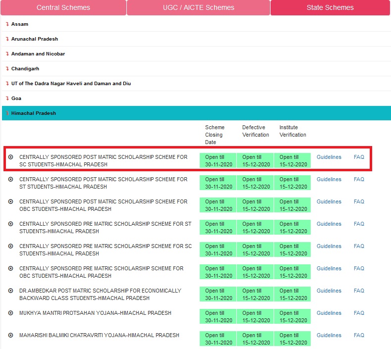Click the Institute Verification column header

293,131
